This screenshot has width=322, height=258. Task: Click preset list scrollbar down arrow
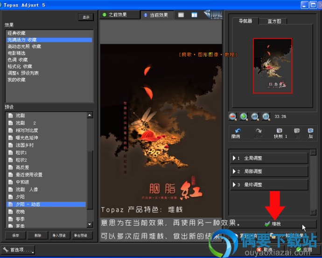click(90, 224)
